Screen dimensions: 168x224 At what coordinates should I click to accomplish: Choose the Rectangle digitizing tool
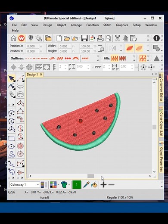tap(12, 138)
